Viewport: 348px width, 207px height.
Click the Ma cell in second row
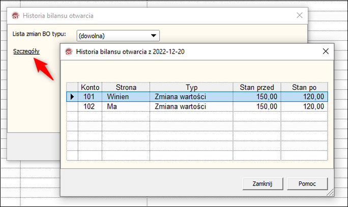pyautogui.click(x=126, y=107)
